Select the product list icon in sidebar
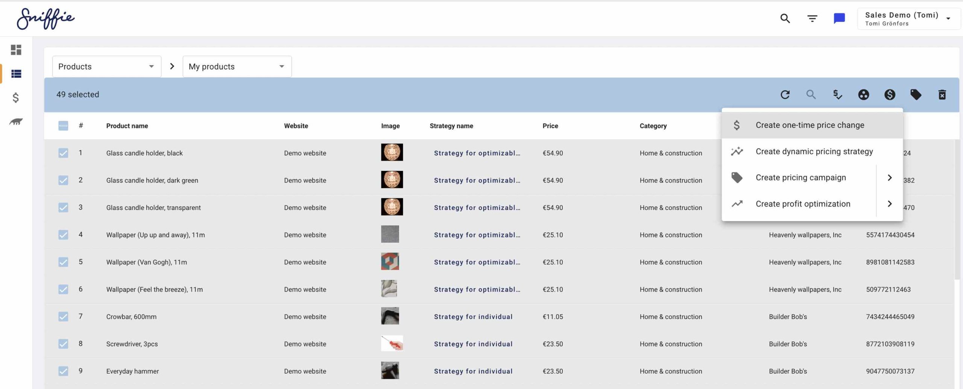 [16, 74]
